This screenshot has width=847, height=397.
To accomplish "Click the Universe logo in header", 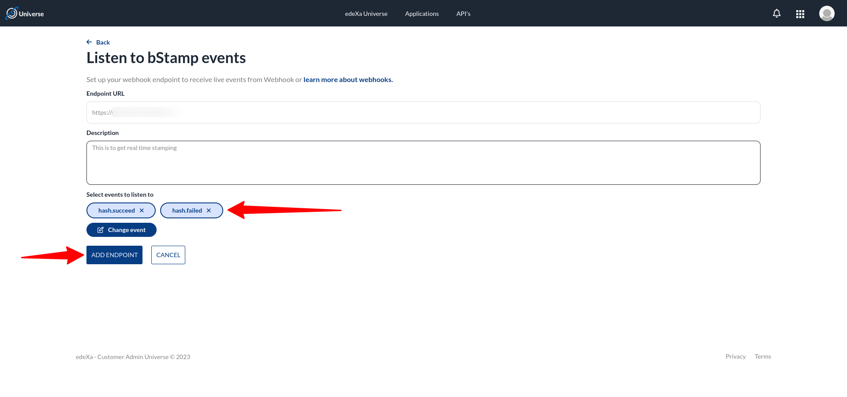I will (25, 14).
